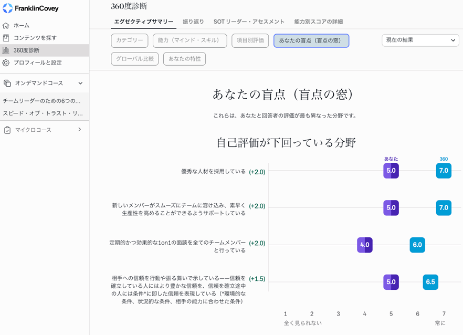Click the FranklinCovey logo
The width and height of the screenshot is (463, 335).
(x=30, y=8)
